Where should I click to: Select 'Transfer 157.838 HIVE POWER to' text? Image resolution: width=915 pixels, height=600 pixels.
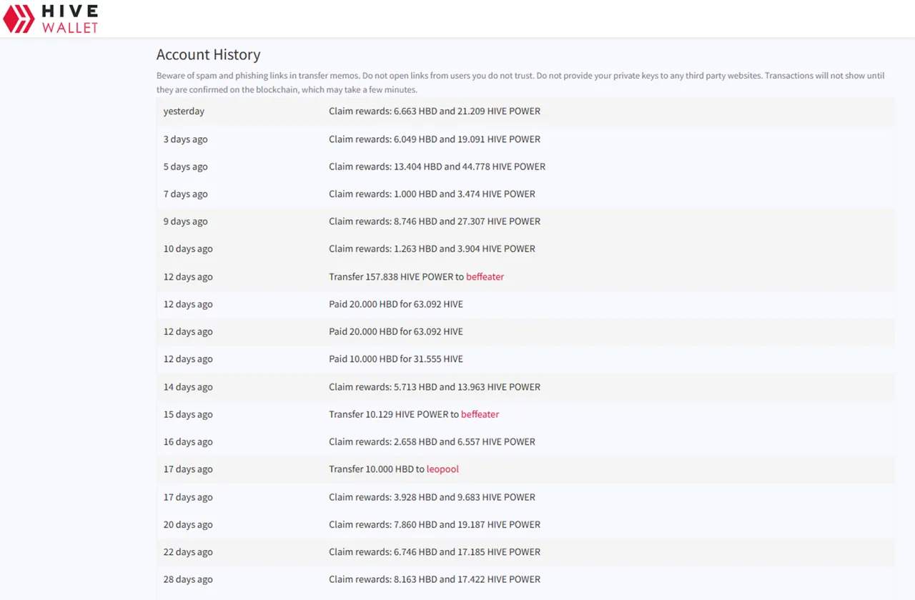click(x=396, y=277)
